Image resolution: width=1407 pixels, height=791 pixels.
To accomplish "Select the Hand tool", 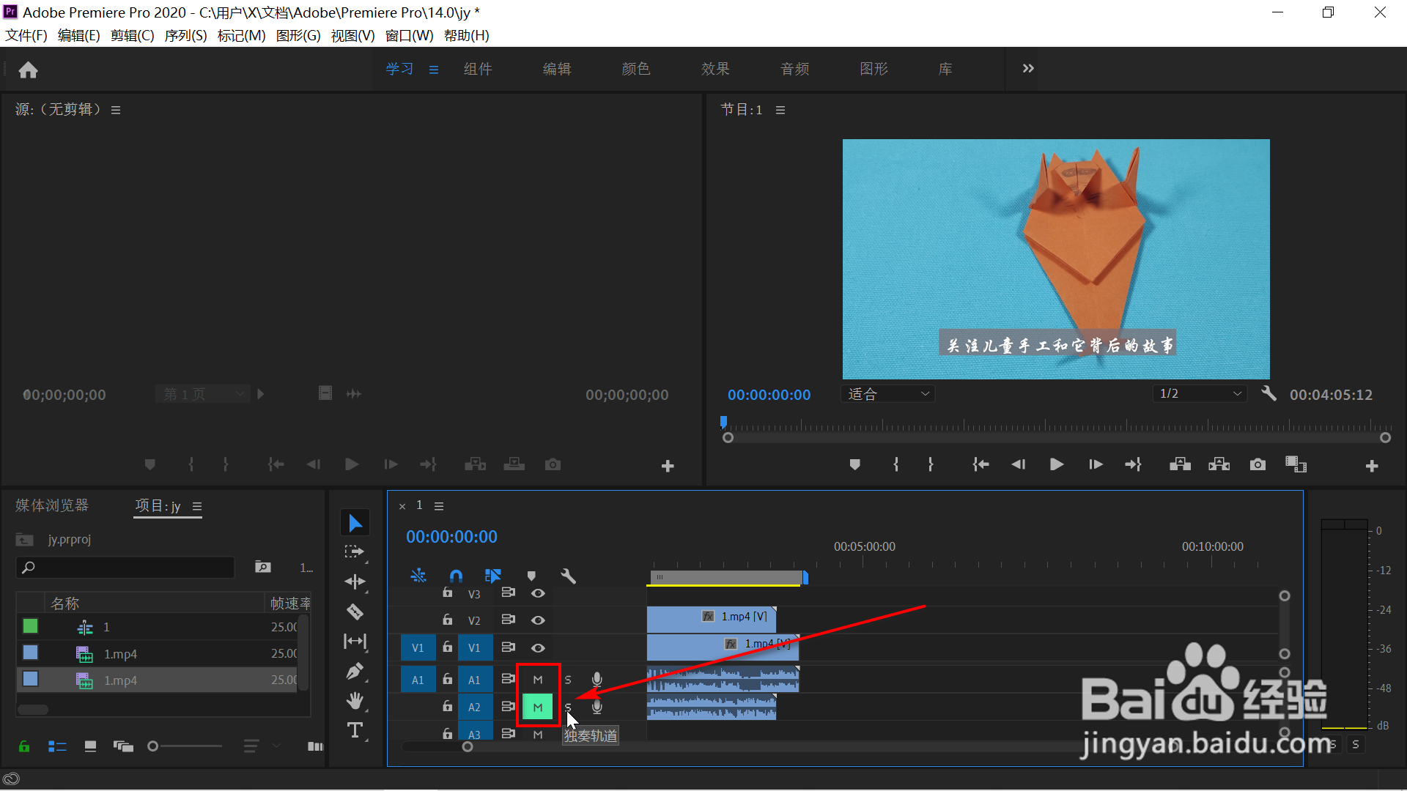I will 355,701.
